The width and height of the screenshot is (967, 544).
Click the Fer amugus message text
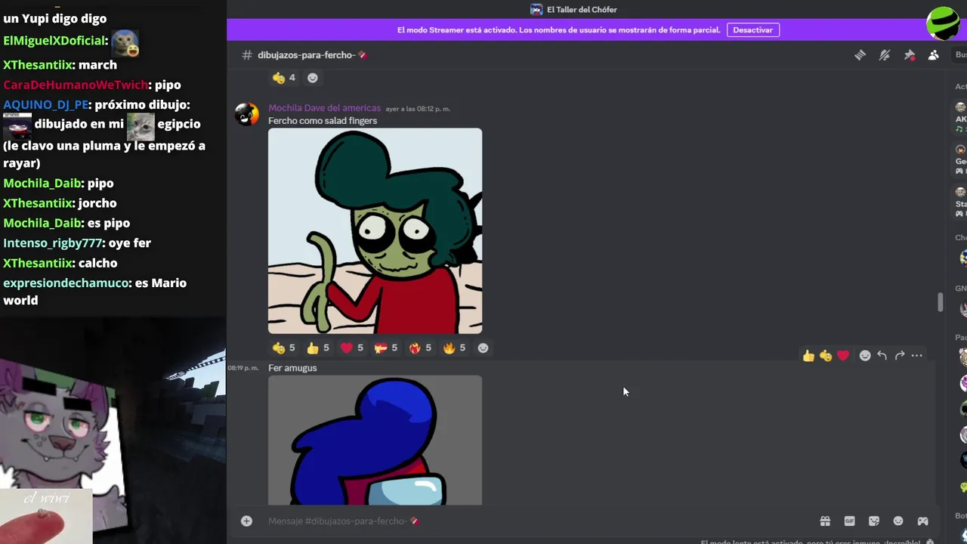click(292, 368)
